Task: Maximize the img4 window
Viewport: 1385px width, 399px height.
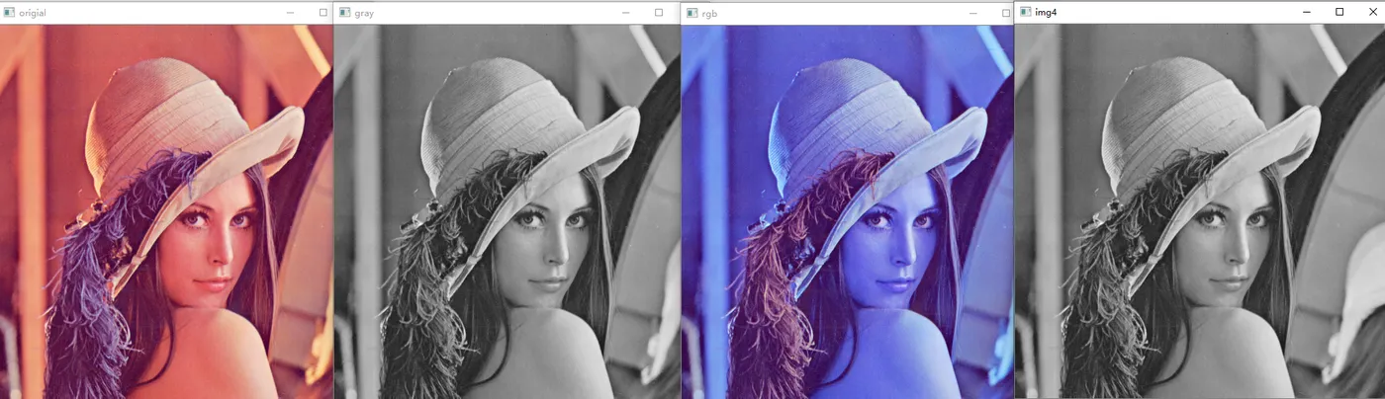Action: [1339, 12]
